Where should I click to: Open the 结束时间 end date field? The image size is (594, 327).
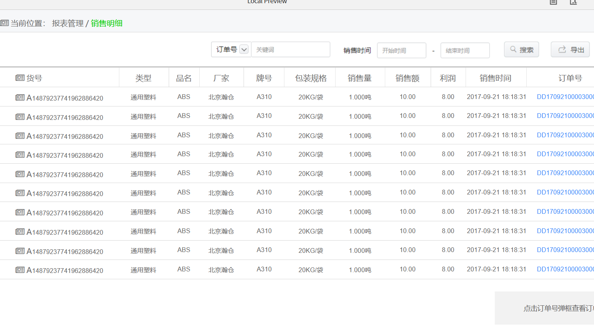point(465,50)
